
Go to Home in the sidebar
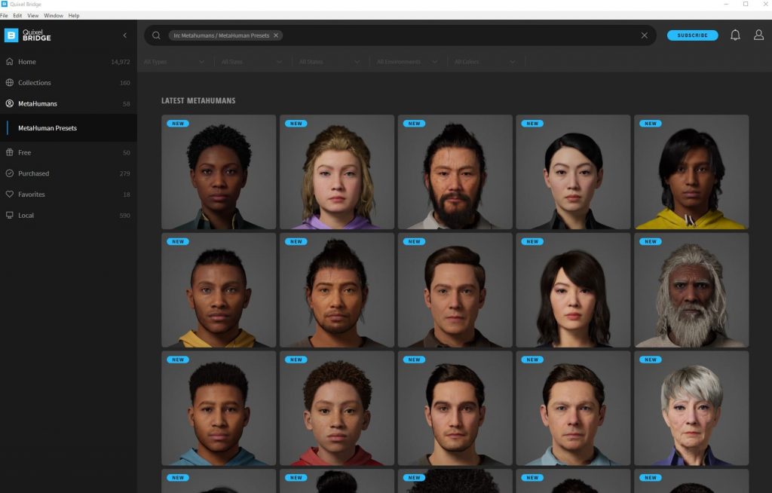27,62
